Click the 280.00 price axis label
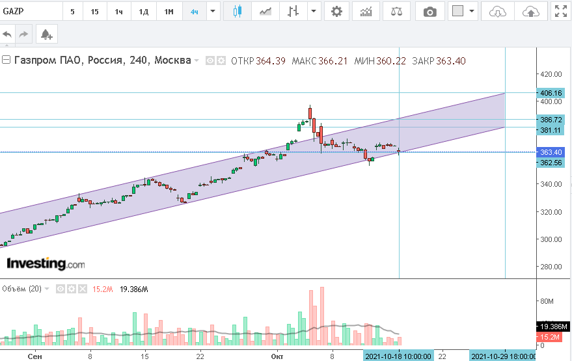The width and height of the screenshot is (572, 361). click(551, 267)
